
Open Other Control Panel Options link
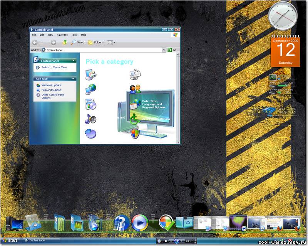[53, 96]
